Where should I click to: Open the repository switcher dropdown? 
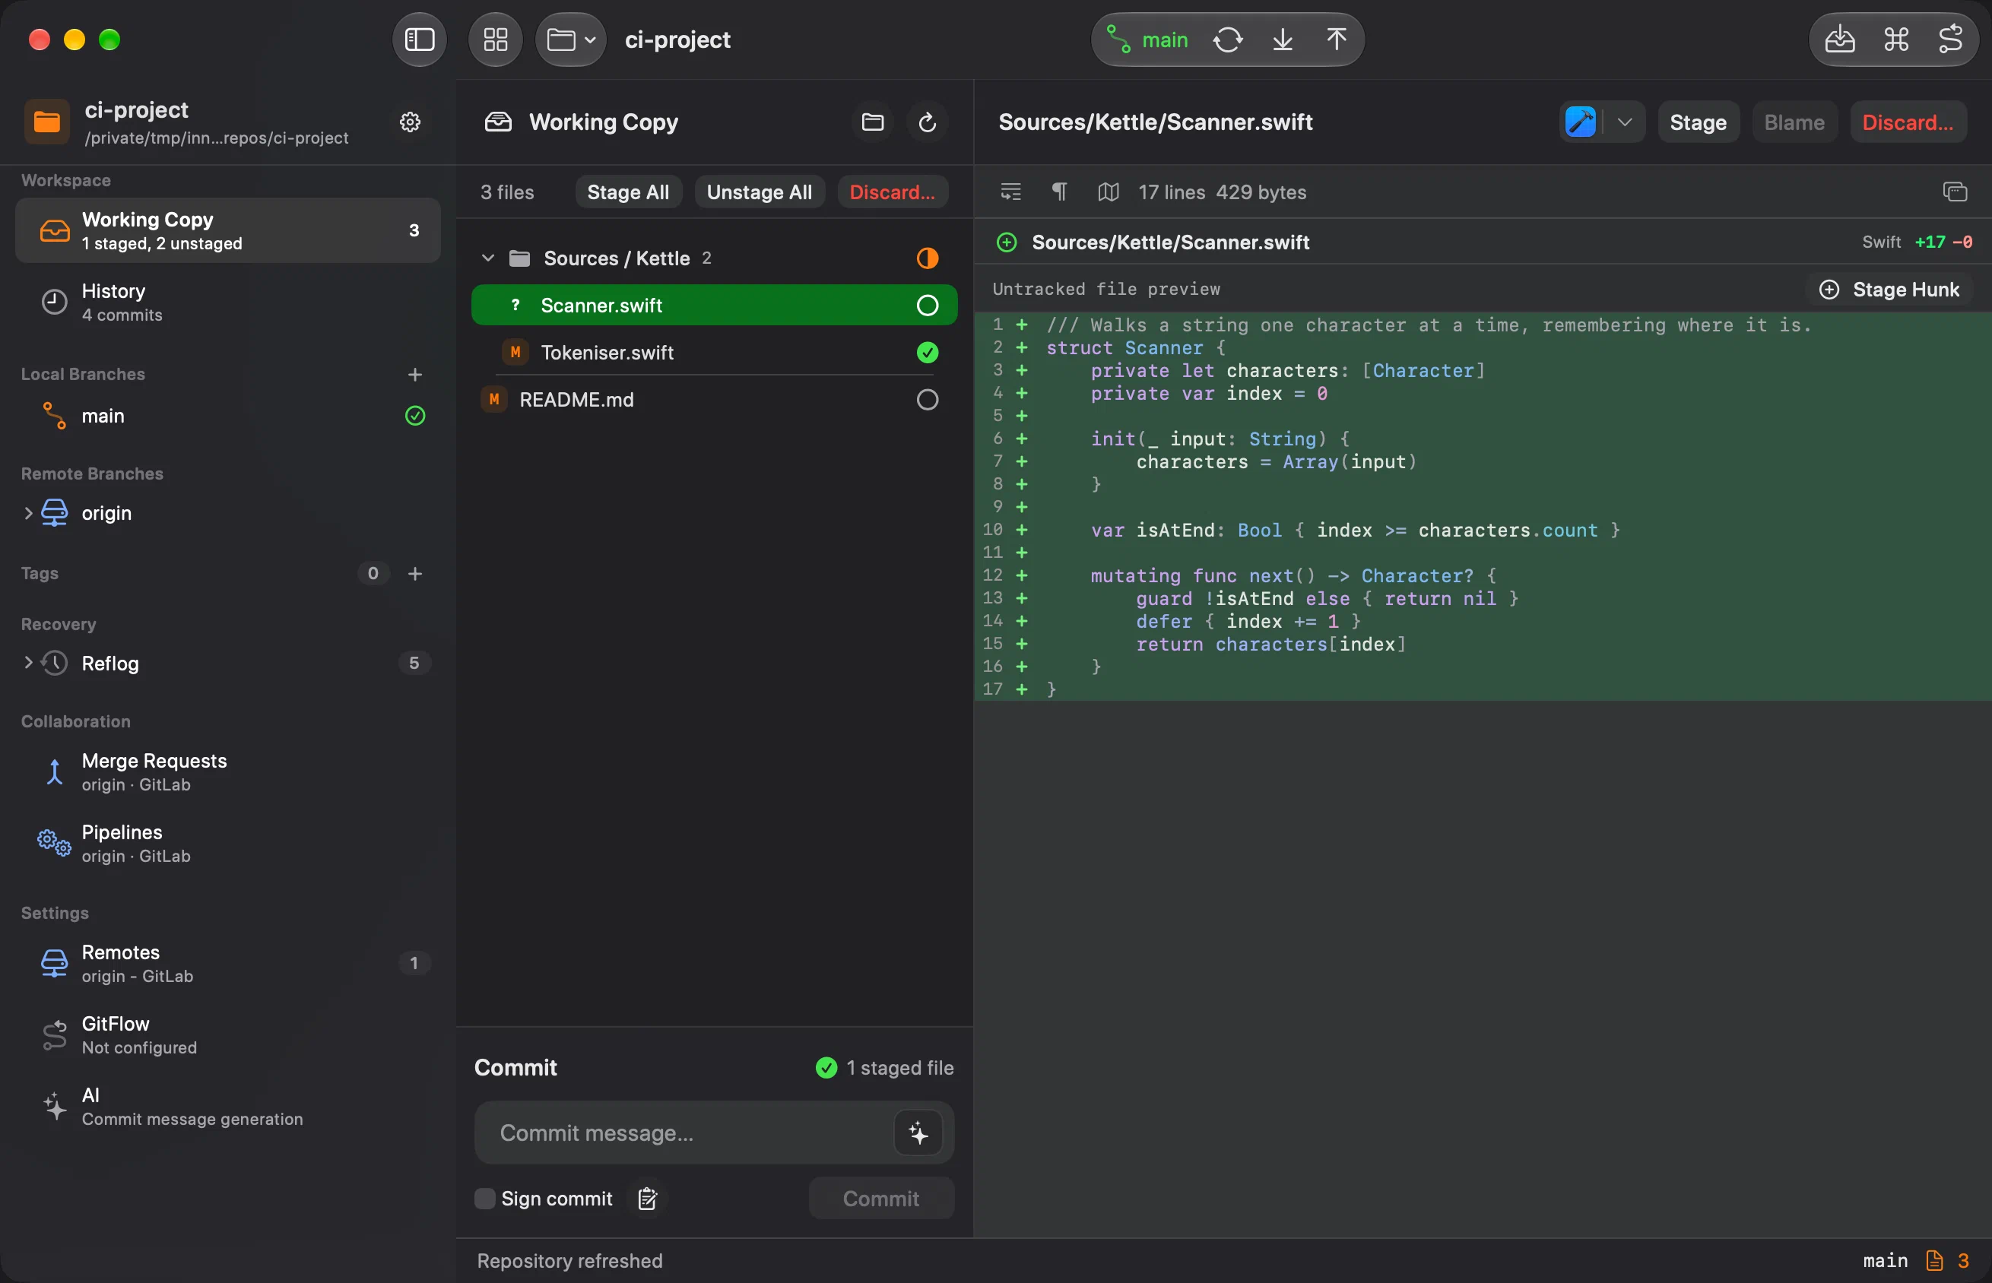pos(571,40)
